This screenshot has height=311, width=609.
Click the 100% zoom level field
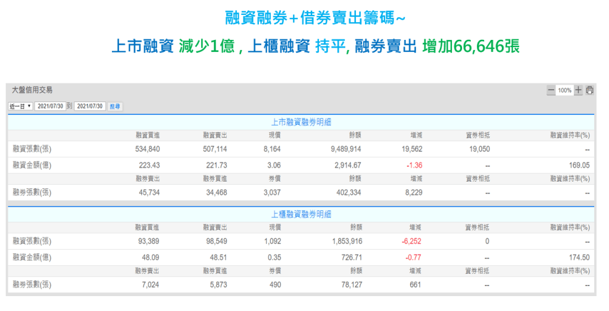pos(564,91)
